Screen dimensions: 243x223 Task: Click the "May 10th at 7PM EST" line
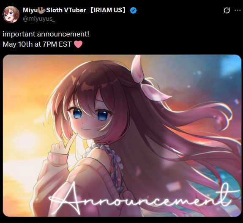click(x=37, y=44)
